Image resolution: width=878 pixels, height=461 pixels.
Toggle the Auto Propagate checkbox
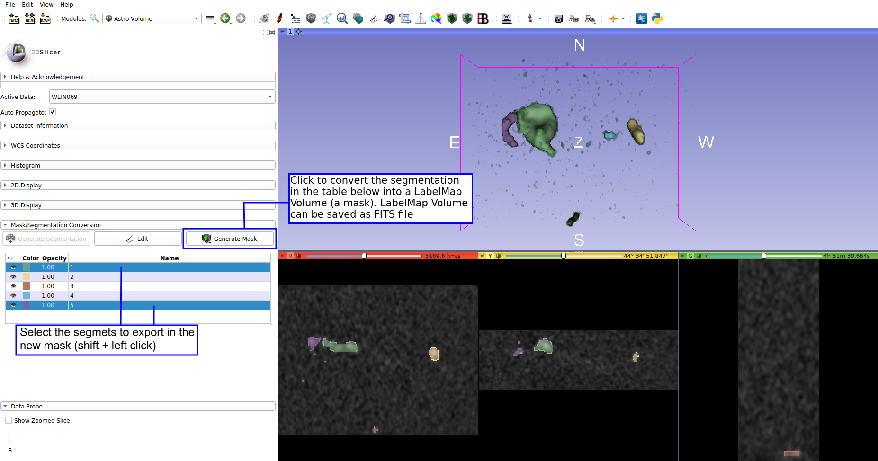[53, 112]
